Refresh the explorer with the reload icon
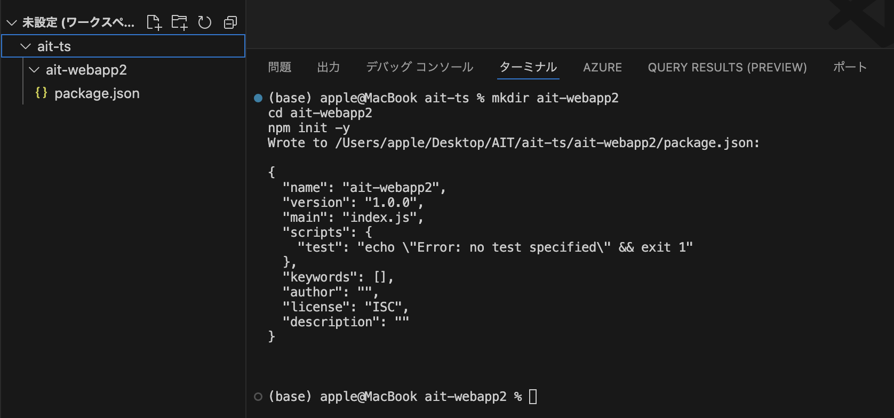Screen dimensions: 894x418 (x=205, y=22)
